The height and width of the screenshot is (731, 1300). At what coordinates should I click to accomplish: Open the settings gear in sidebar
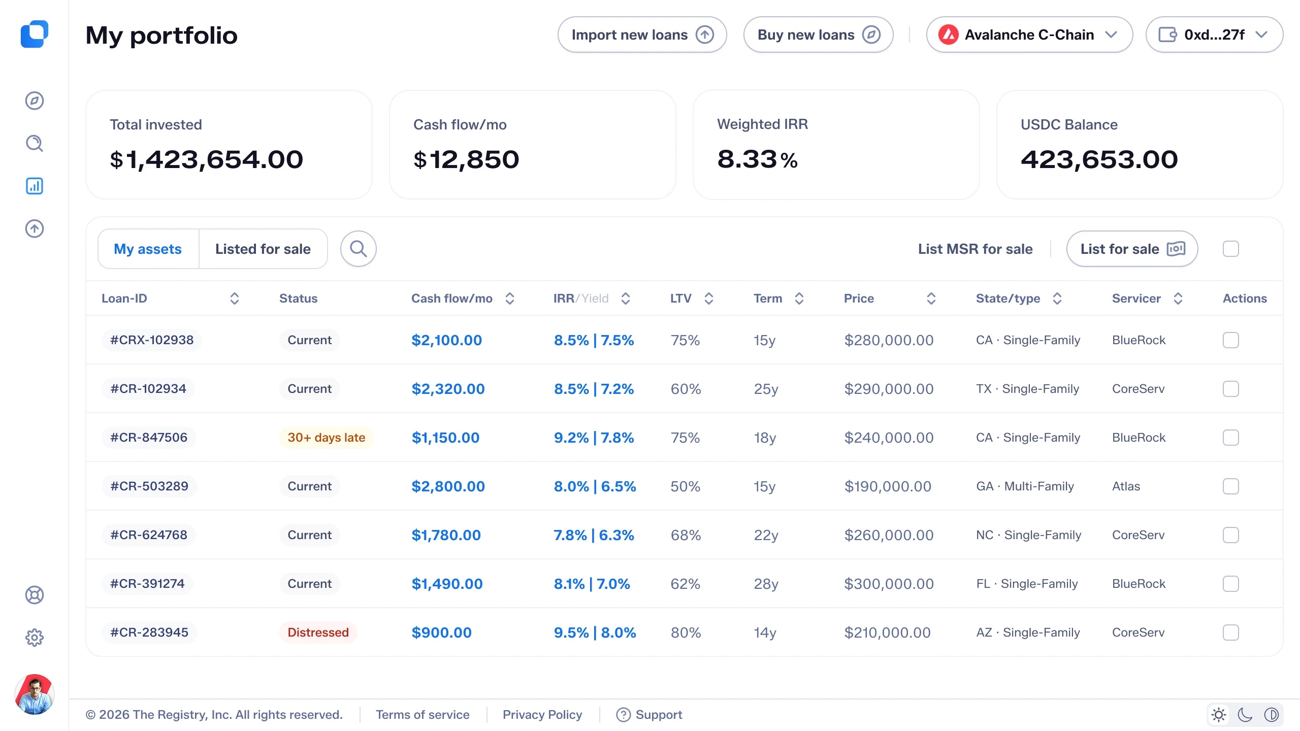(x=35, y=638)
